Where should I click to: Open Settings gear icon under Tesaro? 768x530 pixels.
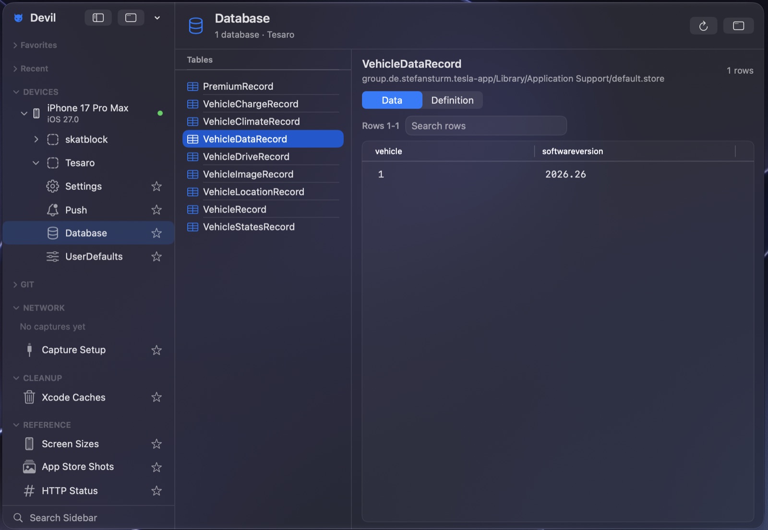[52, 186]
